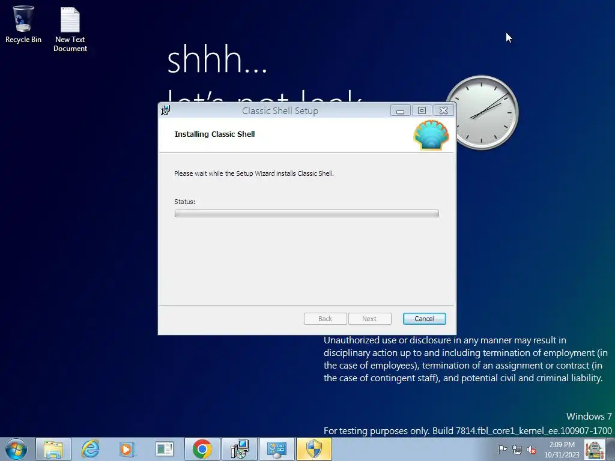Click the UAC shield taskbar item
The height and width of the screenshot is (461, 615).
314,449
